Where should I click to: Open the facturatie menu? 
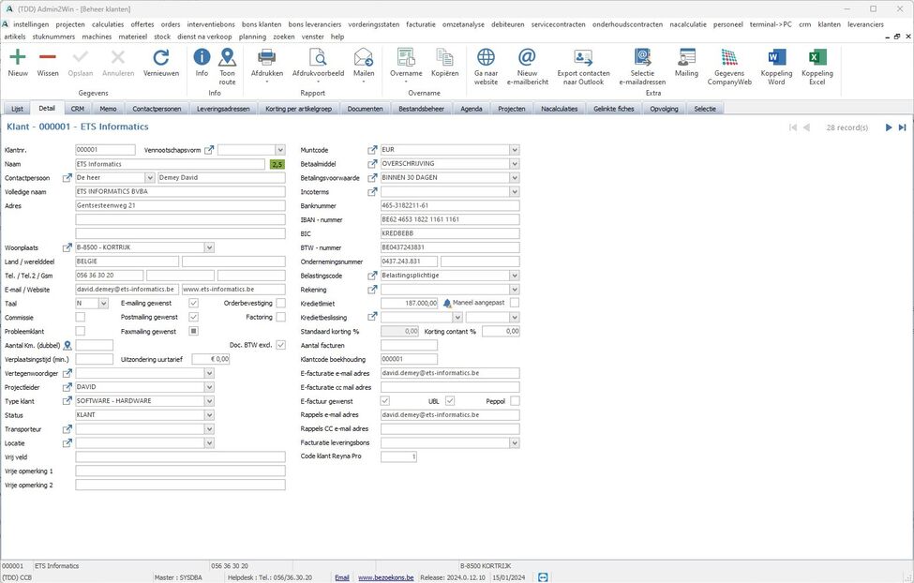[x=421, y=24]
